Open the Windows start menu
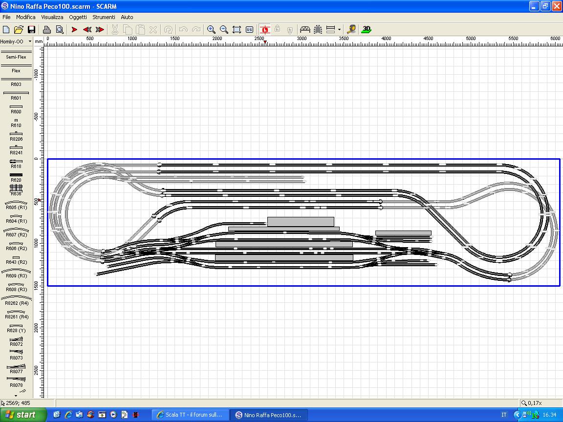Image resolution: width=563 pixels, height=422 pixels. pyautogui.click(x=22, y=415)
